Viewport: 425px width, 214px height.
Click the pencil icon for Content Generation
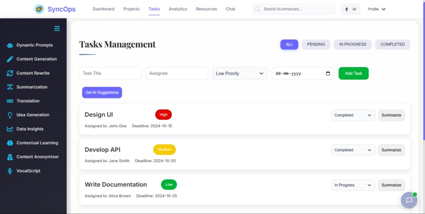tap(10, 59)
